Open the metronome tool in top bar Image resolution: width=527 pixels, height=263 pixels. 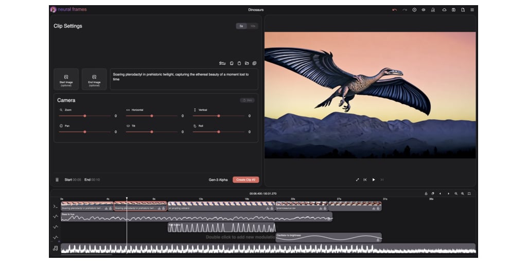[x=433, y=10]
